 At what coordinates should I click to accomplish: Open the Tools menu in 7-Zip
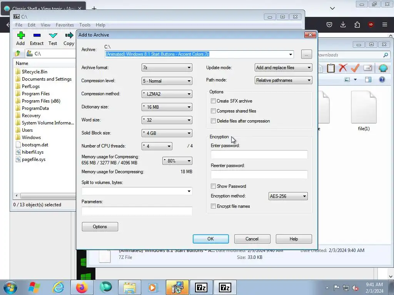click(x=85, y=25)
